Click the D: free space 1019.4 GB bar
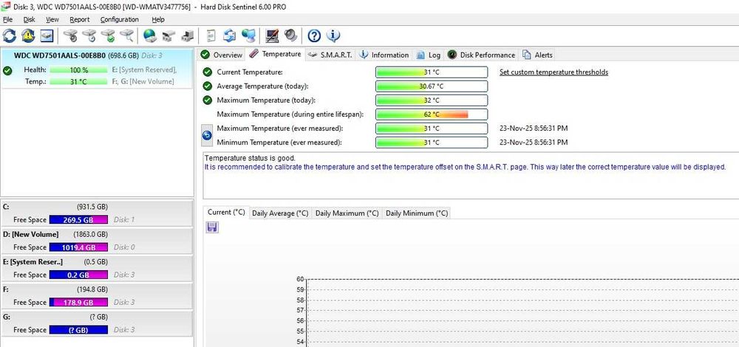Viewport: 739px width, 347px height. point(78,247)
